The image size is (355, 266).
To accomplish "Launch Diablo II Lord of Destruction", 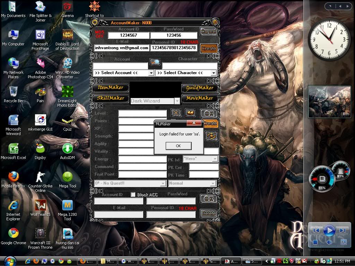I will click(68, 40).
